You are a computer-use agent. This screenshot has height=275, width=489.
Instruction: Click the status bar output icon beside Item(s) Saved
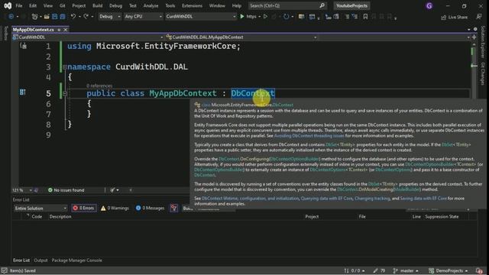[4, 270]
